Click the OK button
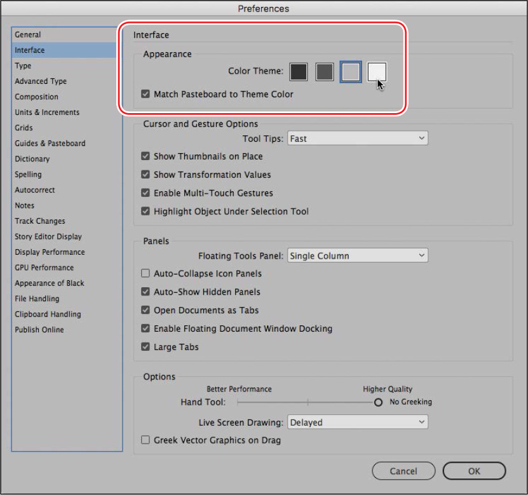Viewport: 528px width, 495px height. coord(474,471)
